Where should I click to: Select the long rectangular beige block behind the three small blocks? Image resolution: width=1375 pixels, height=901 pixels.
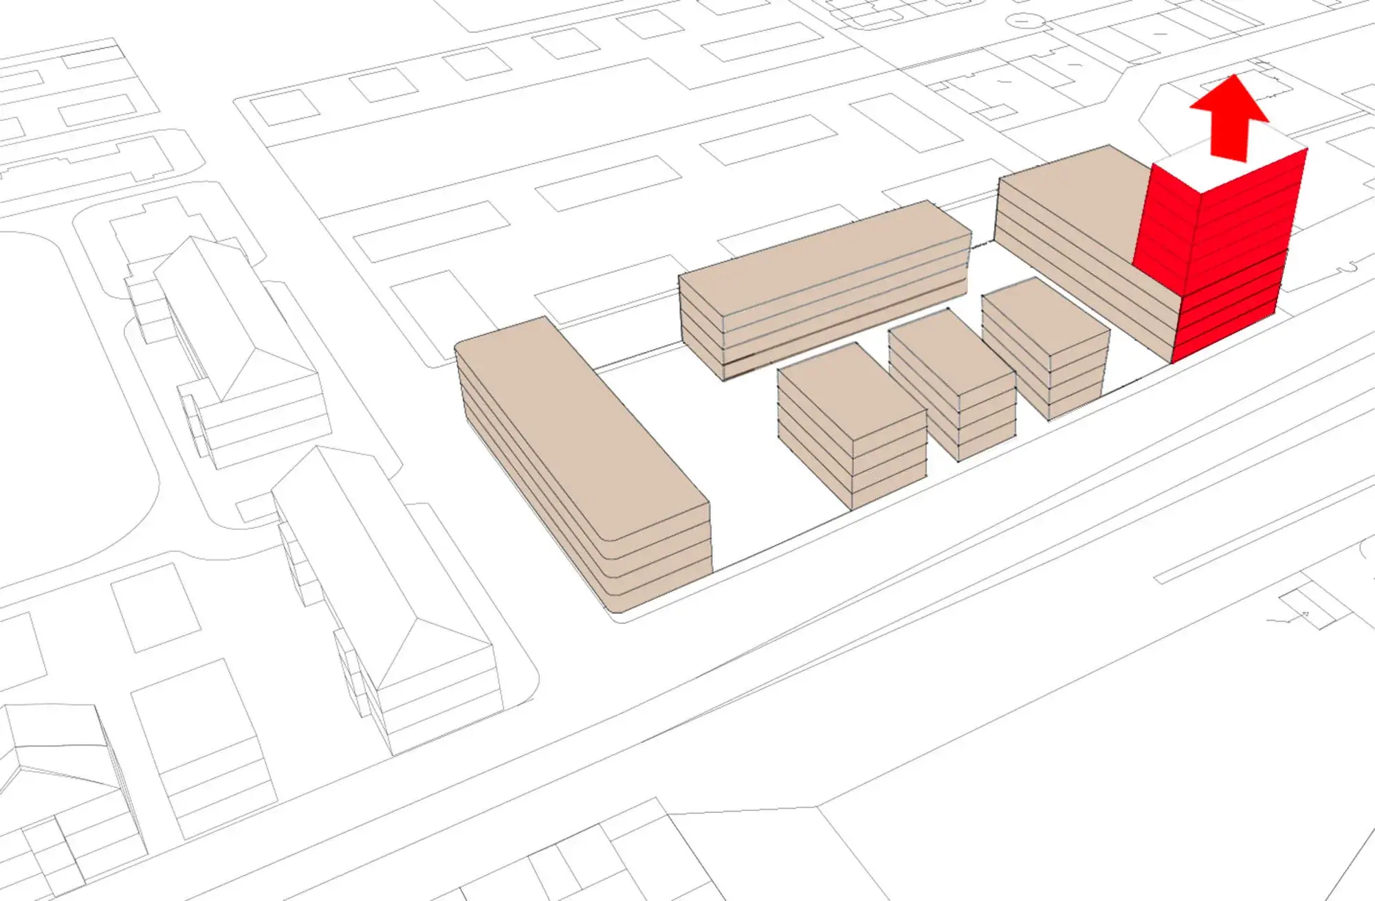pos(825,289)
